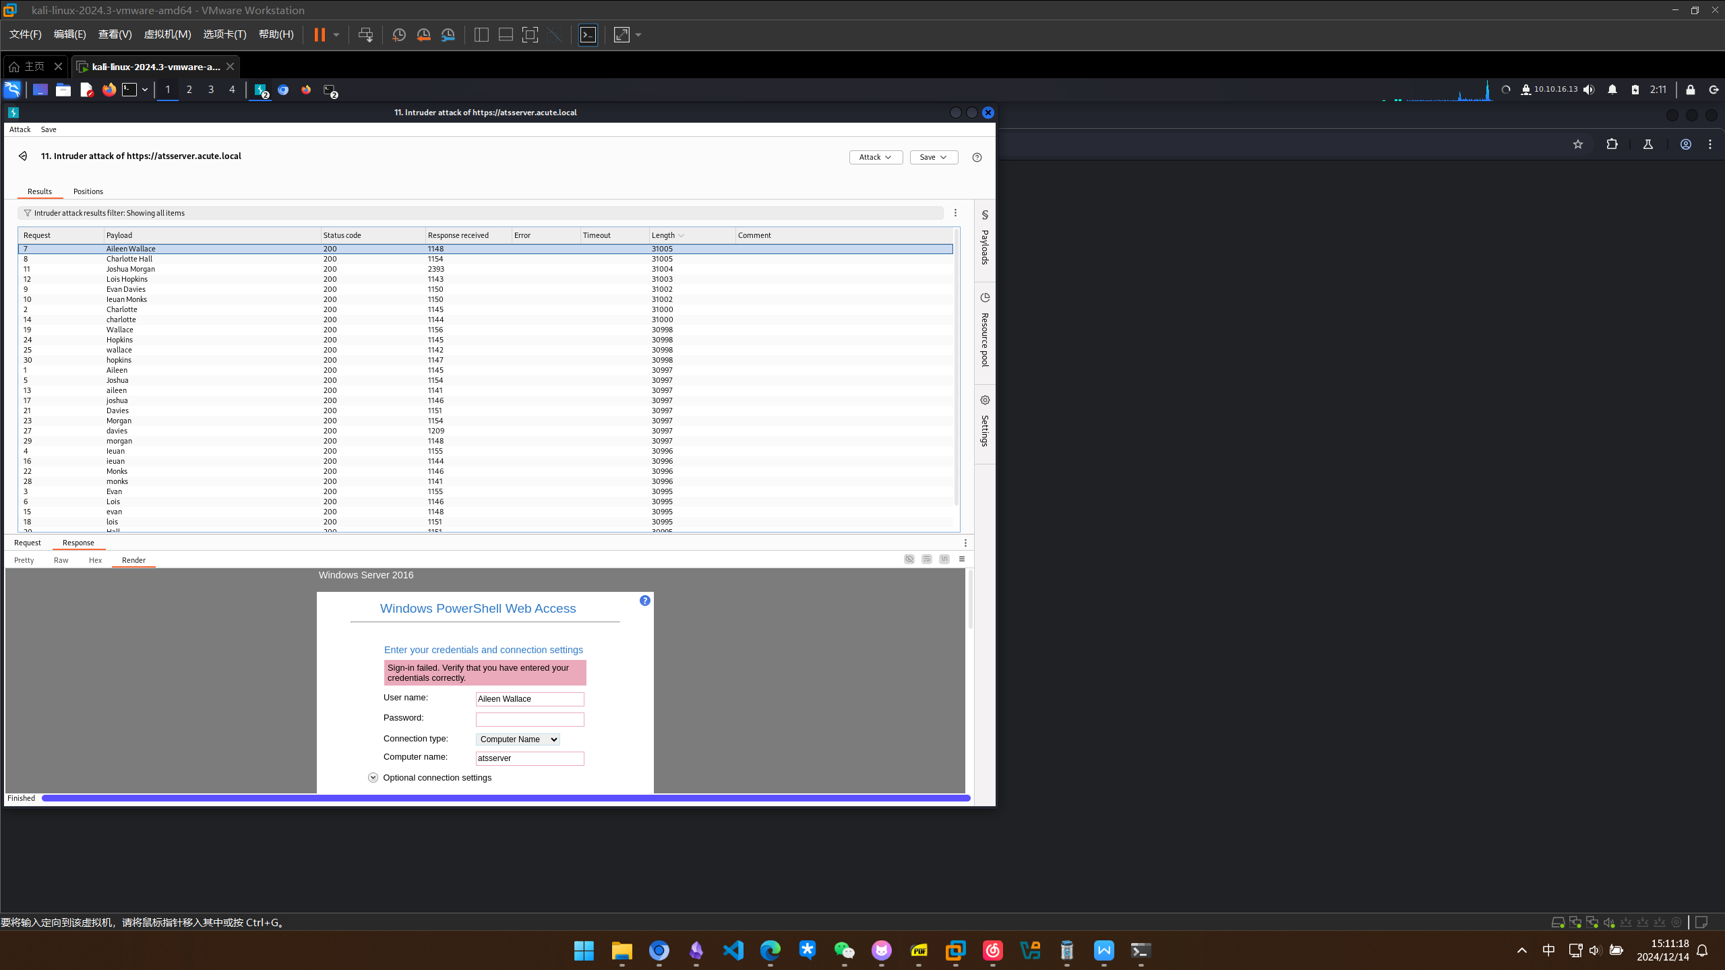The width and height of the screenshot is (1725, 970).
Task: Open the response view hamburger menu
Action: 962,559
